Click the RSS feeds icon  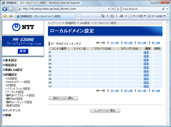[112, 16]
